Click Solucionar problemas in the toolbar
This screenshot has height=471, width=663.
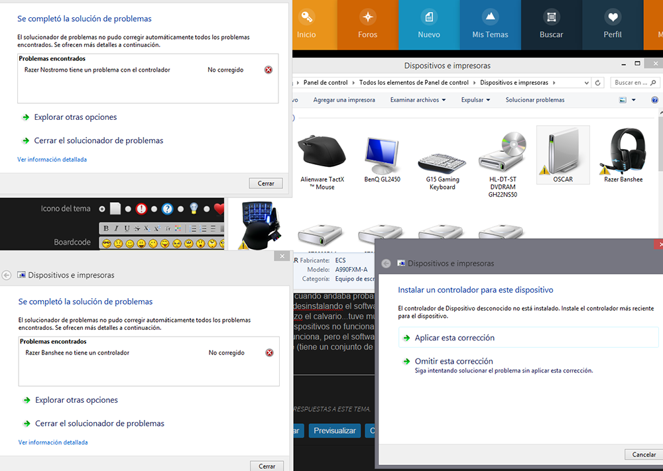[x=535, y=100]
